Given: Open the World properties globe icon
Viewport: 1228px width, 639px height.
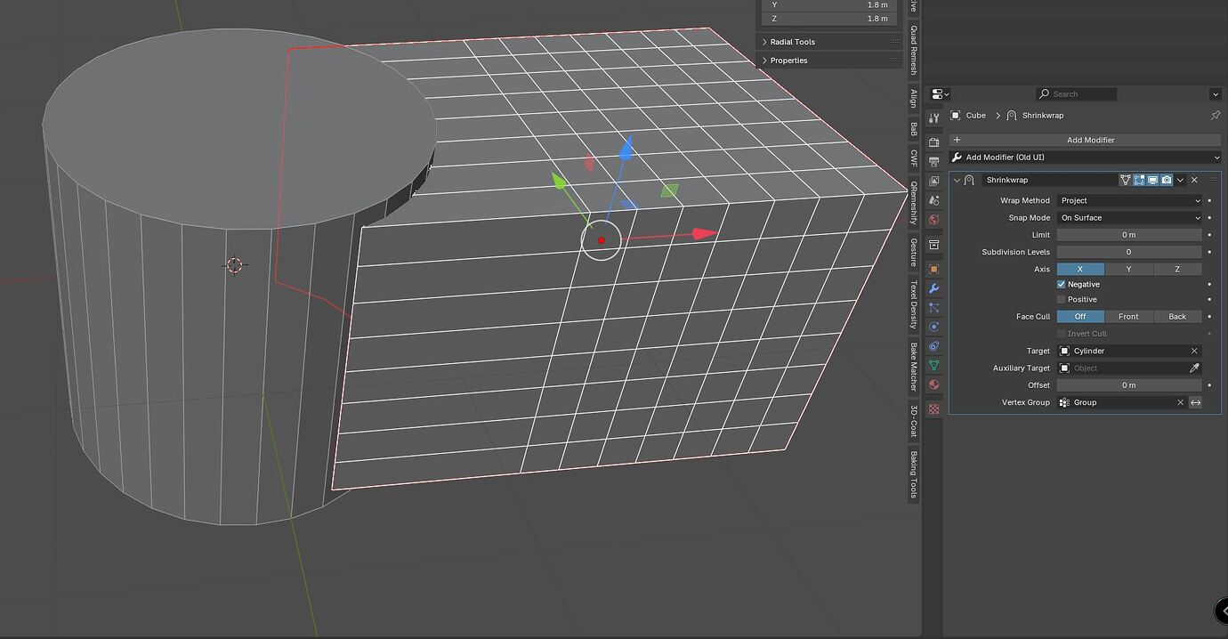Looking at the screenshot, I should point(933,220).
